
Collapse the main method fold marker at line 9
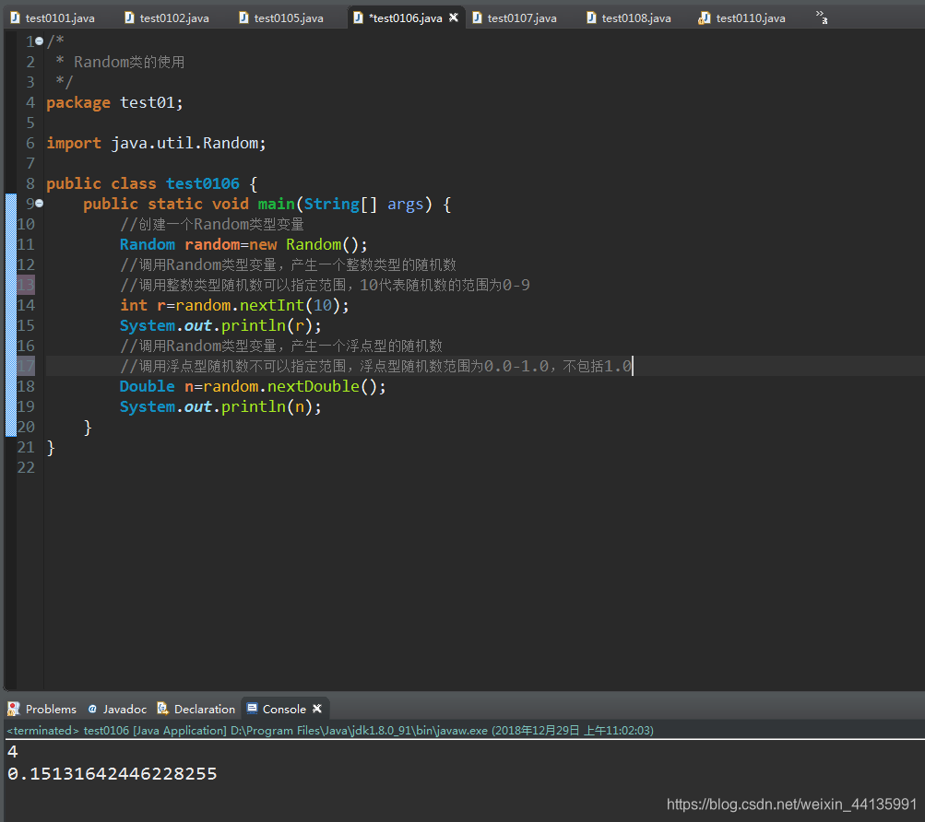click(39, 204)
